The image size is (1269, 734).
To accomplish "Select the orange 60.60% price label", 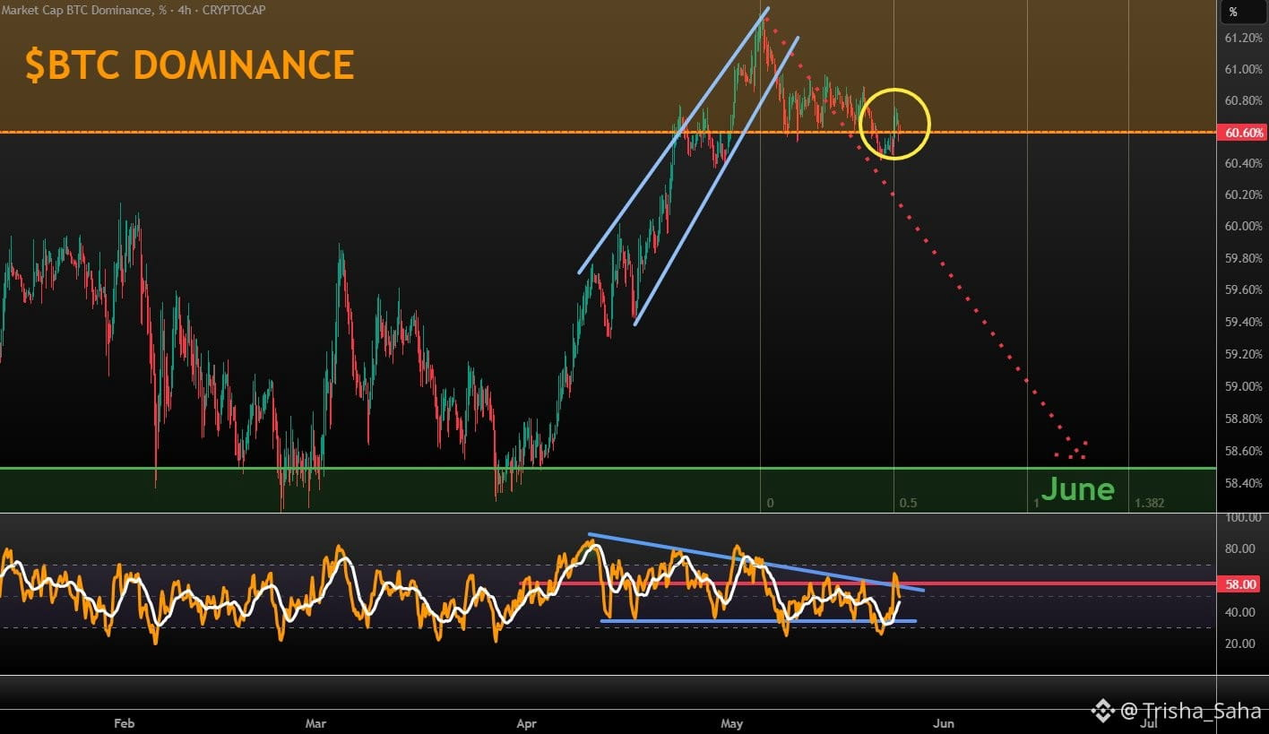I will [x=1242, y=133].
